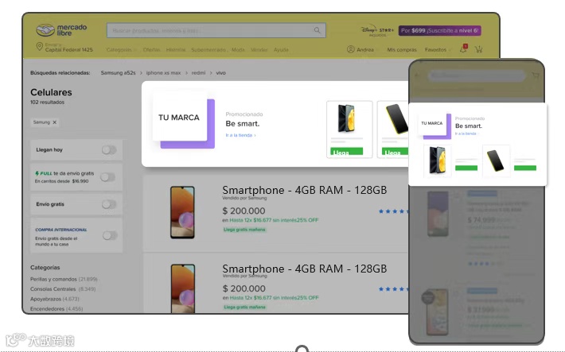Image resolution: width=565 pixels, height=352 pixels.
Task: Enable the Envío gratis switch
Action: click(109, 204)
